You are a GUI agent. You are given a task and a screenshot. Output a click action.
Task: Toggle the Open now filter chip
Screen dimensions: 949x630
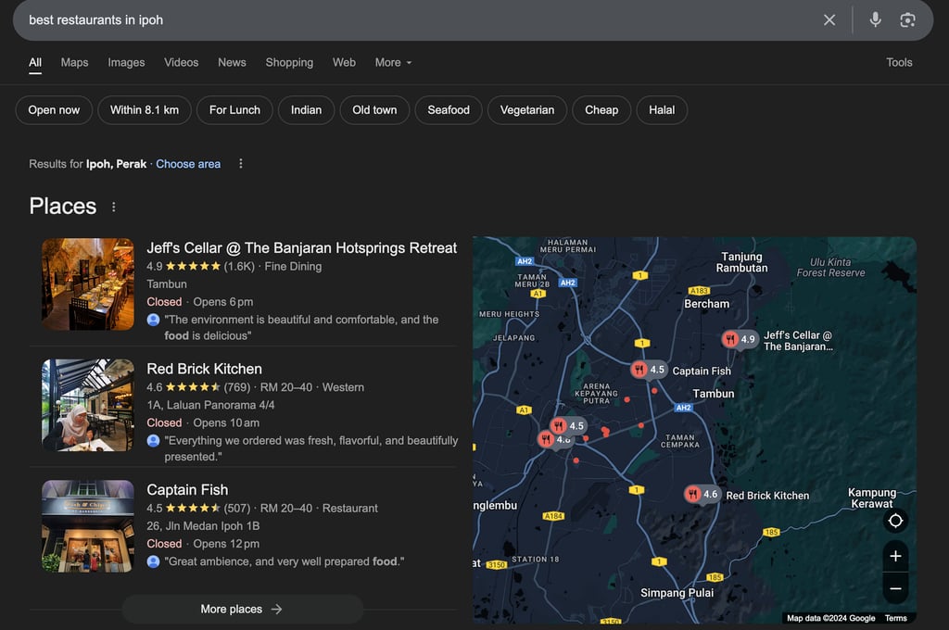tap(54, 109)
